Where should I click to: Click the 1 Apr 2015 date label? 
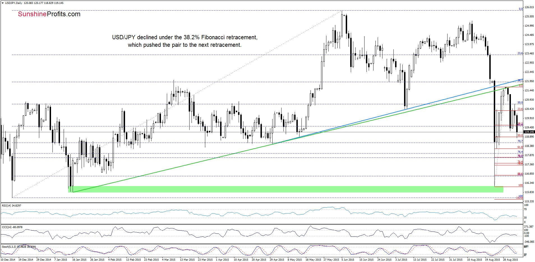(x=222, y=260)
